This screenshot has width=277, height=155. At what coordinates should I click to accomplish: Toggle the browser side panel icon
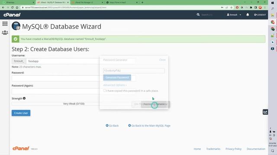(x=255, y=8)
